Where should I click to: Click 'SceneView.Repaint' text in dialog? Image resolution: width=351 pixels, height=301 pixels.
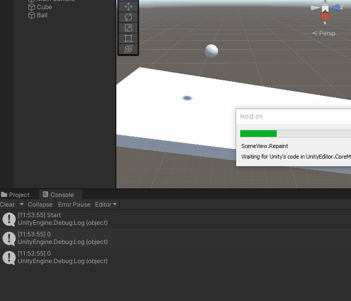(265, 146)
